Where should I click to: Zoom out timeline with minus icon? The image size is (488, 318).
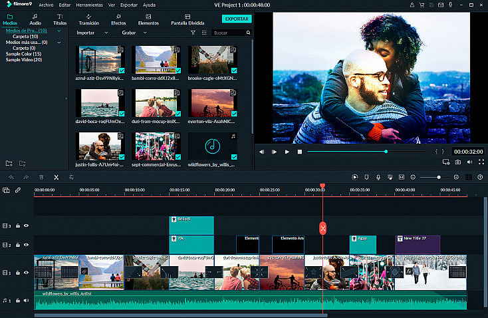[413, 177]
